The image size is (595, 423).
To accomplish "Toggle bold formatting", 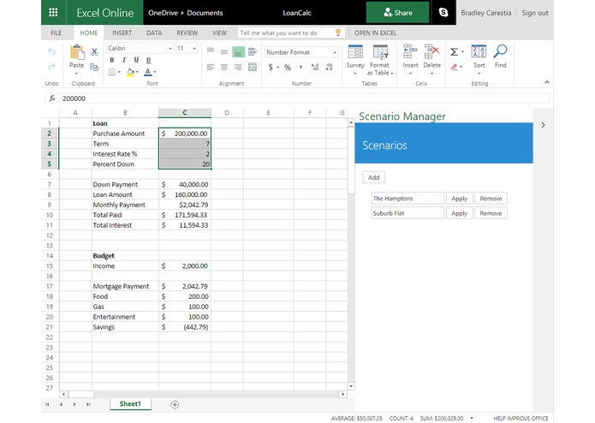I will [112, 60].
